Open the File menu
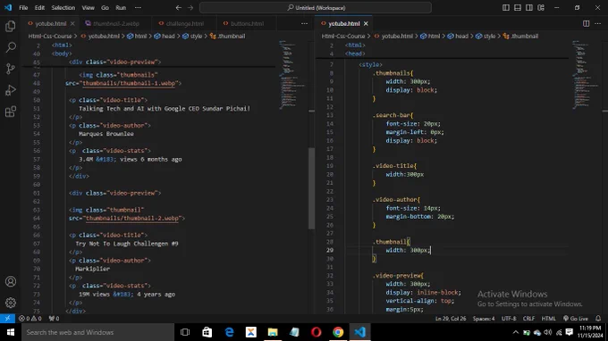Screen dimensions: 608x341 (23, 8)
